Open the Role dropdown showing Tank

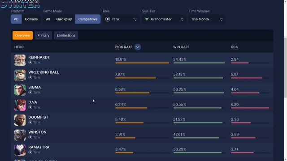(x=121, y=19)
